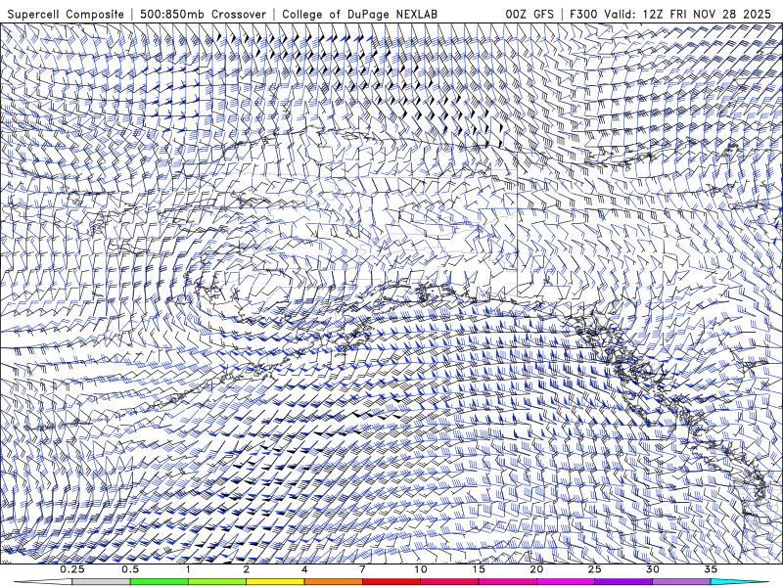Select the magenta 20–25 legend swatch
The width and height of the screenshot is (783, 587).
click(566, 582)
